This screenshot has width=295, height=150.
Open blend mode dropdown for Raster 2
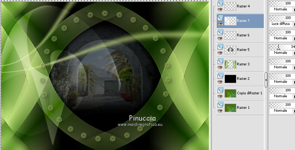282,82
